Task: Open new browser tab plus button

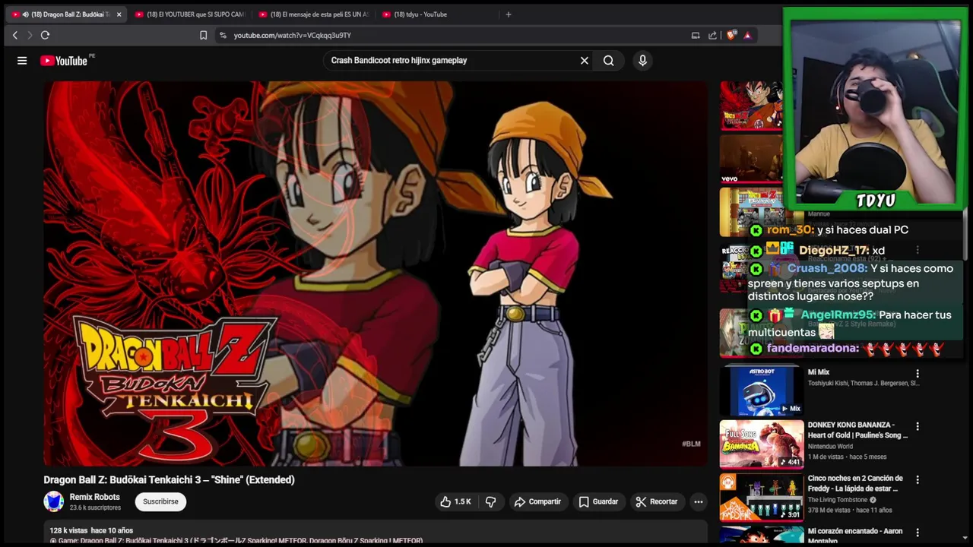Action: point(509,14)
